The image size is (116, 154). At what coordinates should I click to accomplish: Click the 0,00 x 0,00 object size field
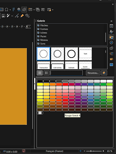coord(10,152)
